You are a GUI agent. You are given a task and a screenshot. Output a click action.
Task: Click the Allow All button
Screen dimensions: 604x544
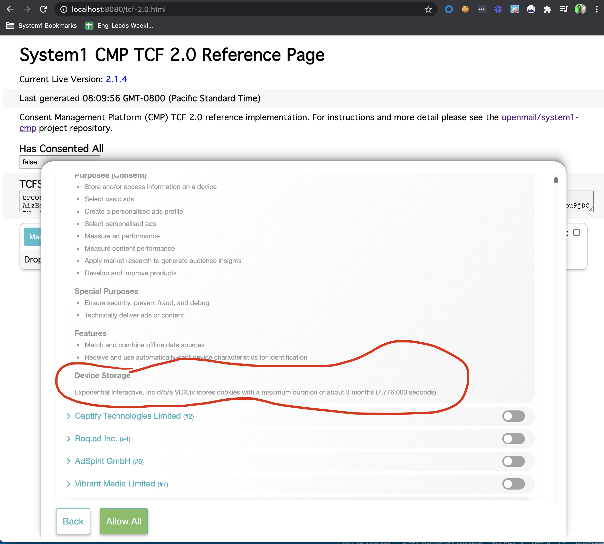[x=124, y=521]
